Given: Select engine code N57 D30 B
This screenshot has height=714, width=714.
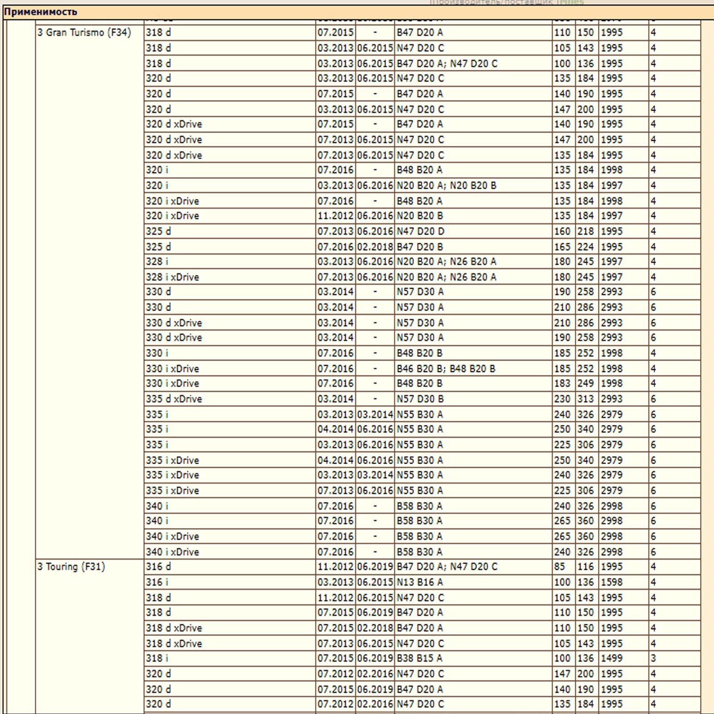Looking at the screenshot, I should (420, 399).
